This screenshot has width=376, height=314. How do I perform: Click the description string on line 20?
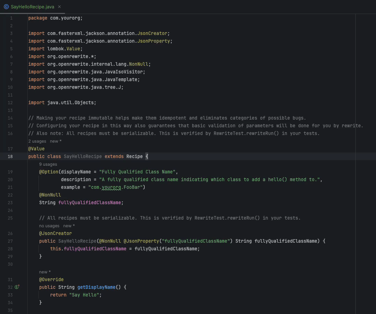click(209, 179)
